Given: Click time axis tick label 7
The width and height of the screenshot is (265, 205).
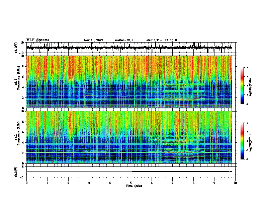Looking at the screenshot, I should 173,183.
